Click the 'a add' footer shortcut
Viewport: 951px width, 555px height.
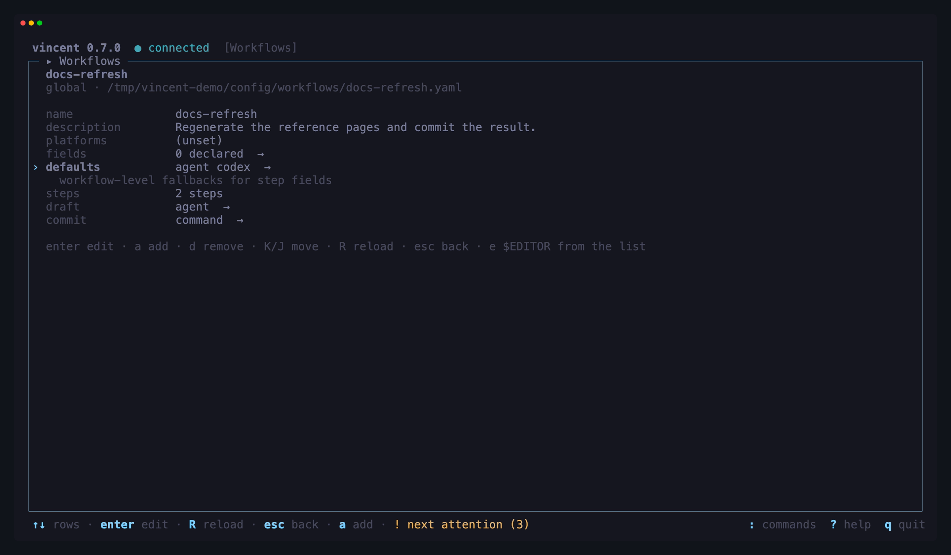pos(356,524)
